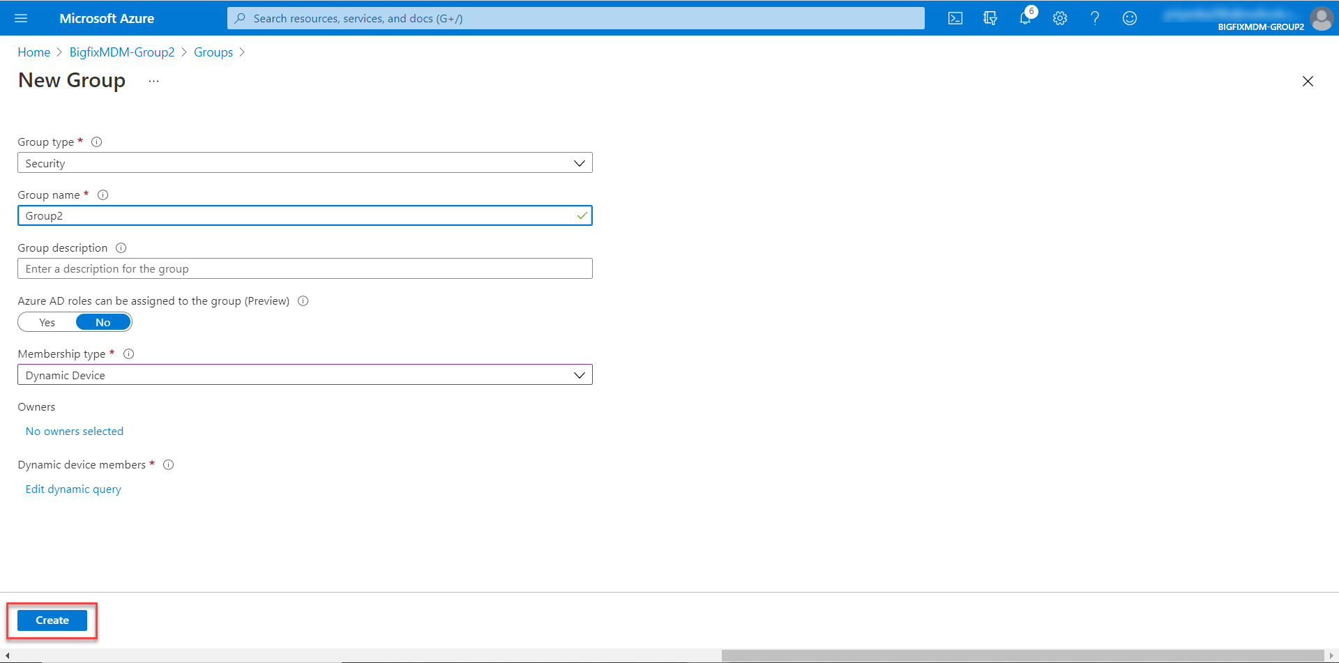Click the Microsoft Azure logo text
The image size is (1339, 663).
pos(107,18)
